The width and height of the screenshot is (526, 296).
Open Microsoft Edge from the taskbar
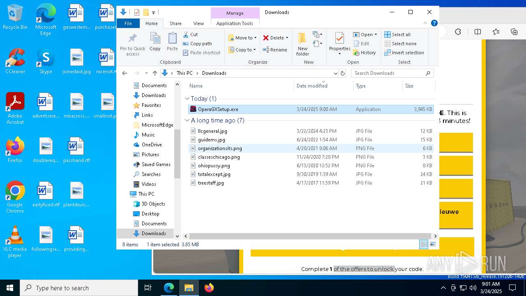click(169, 288)
